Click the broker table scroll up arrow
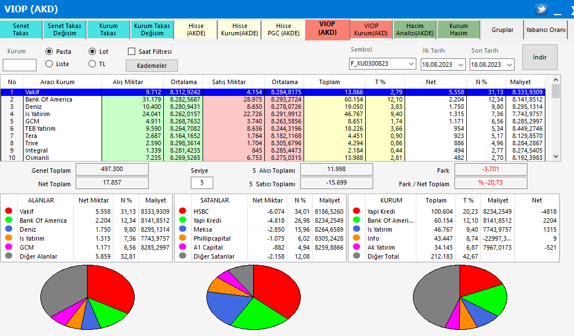The width and height of the screenshot is (574, 336). [555, 80]
